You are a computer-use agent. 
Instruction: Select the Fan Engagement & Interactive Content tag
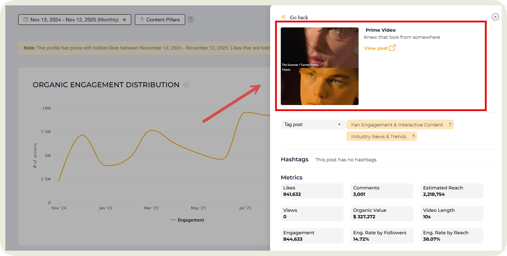(x=397, y=125)
